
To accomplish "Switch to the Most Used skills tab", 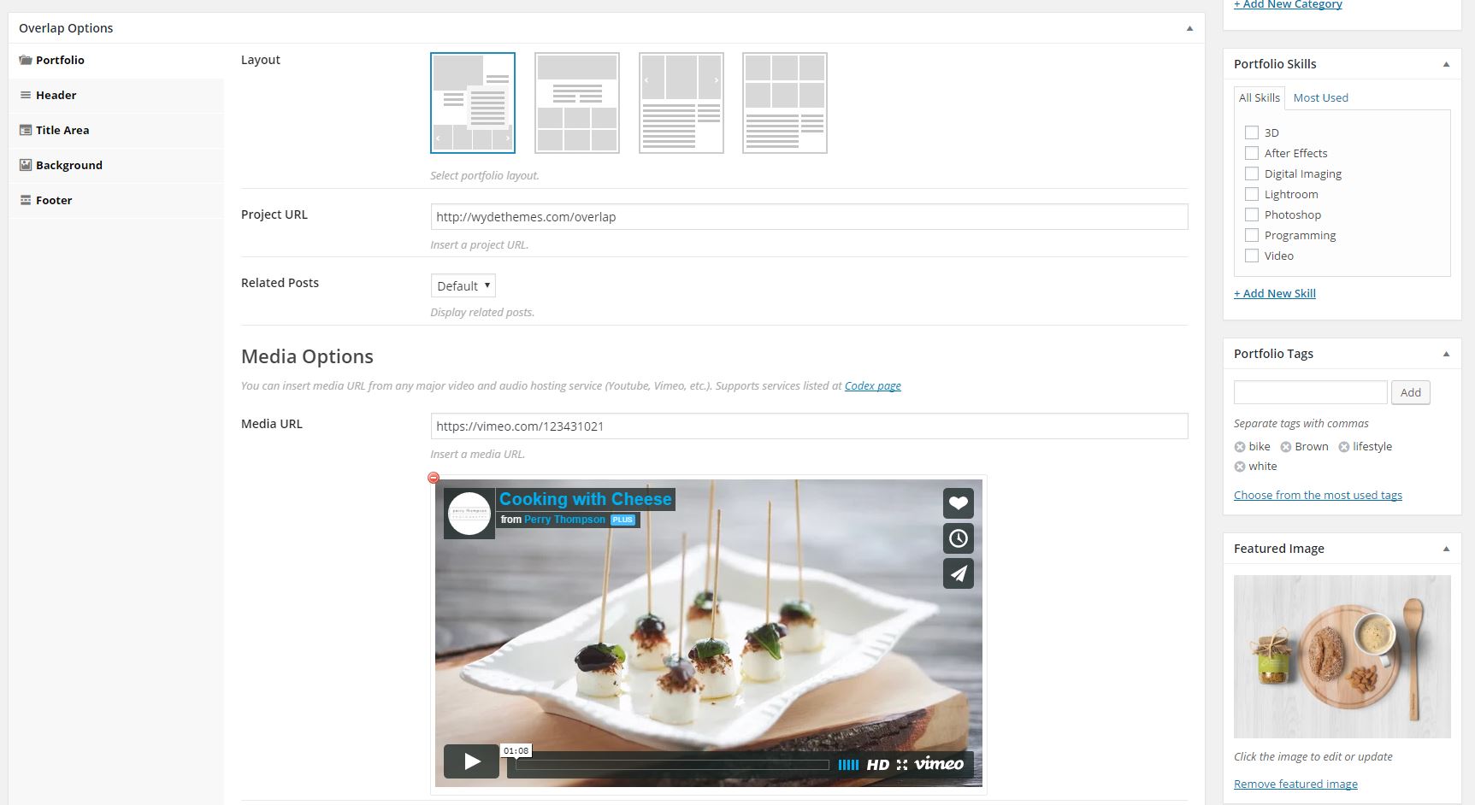I will [x=1320, y=97].
